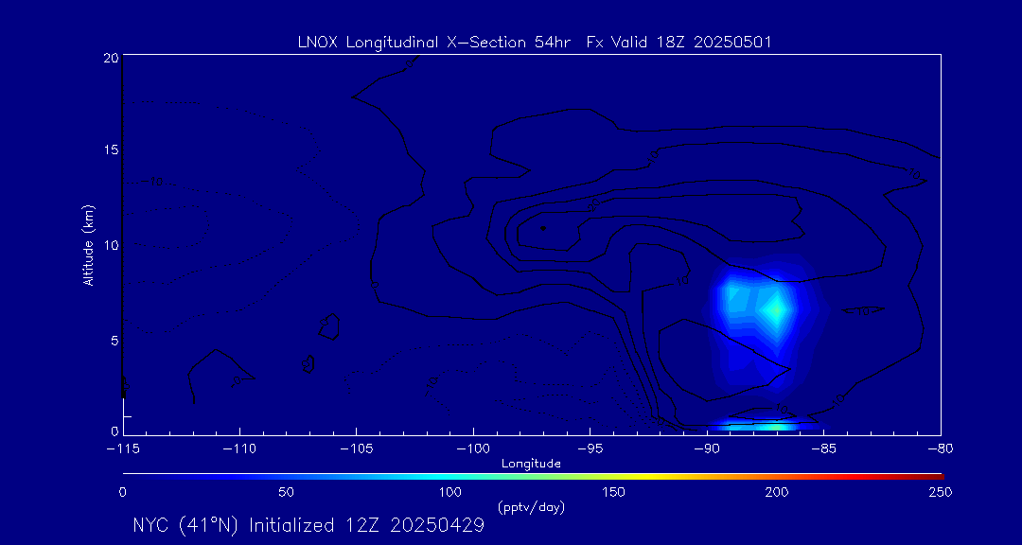Click the longitude tick label '-105'

coord(357,448)
